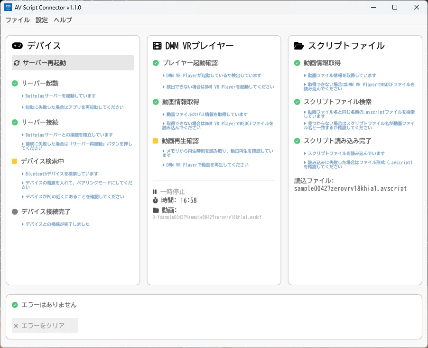
Task: Click the サーバー接続 heading
Action: coord(40,122)
